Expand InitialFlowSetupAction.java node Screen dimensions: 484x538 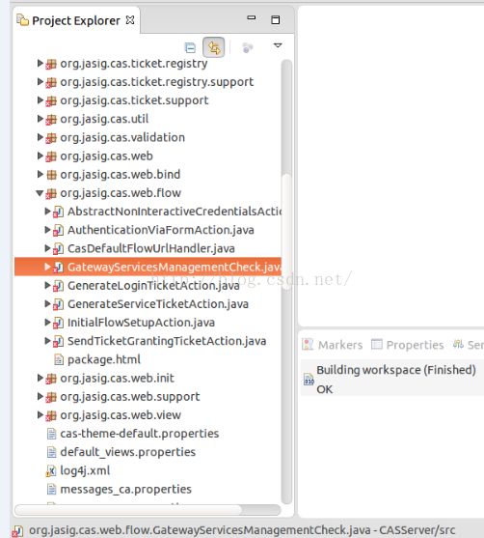[47, 323]
